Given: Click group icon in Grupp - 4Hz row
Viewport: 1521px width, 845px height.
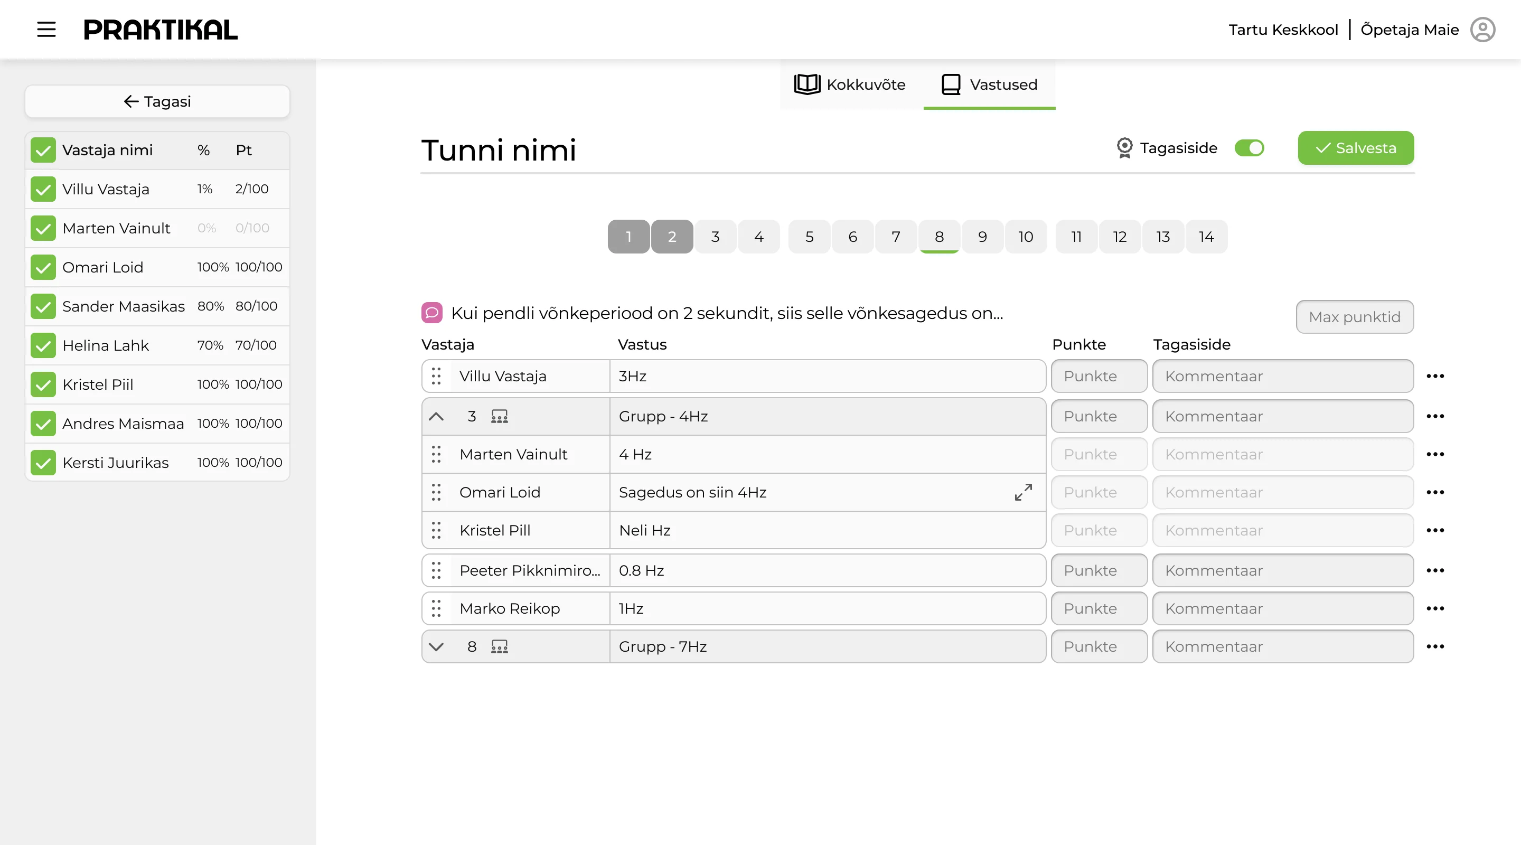Looking at the screenshot, I should click(500, 416).
